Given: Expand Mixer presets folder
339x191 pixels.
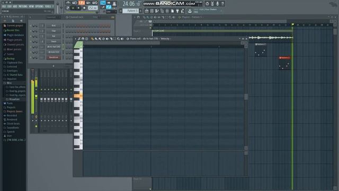Looking at the screenshot, I should click(x=14, y=49).
